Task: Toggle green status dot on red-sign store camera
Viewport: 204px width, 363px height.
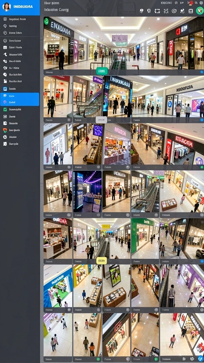Action: pos(202,167)
